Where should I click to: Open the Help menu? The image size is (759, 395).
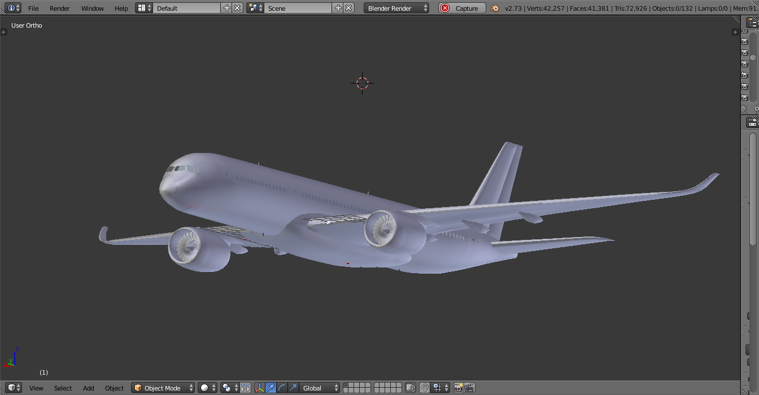[121, 8]
